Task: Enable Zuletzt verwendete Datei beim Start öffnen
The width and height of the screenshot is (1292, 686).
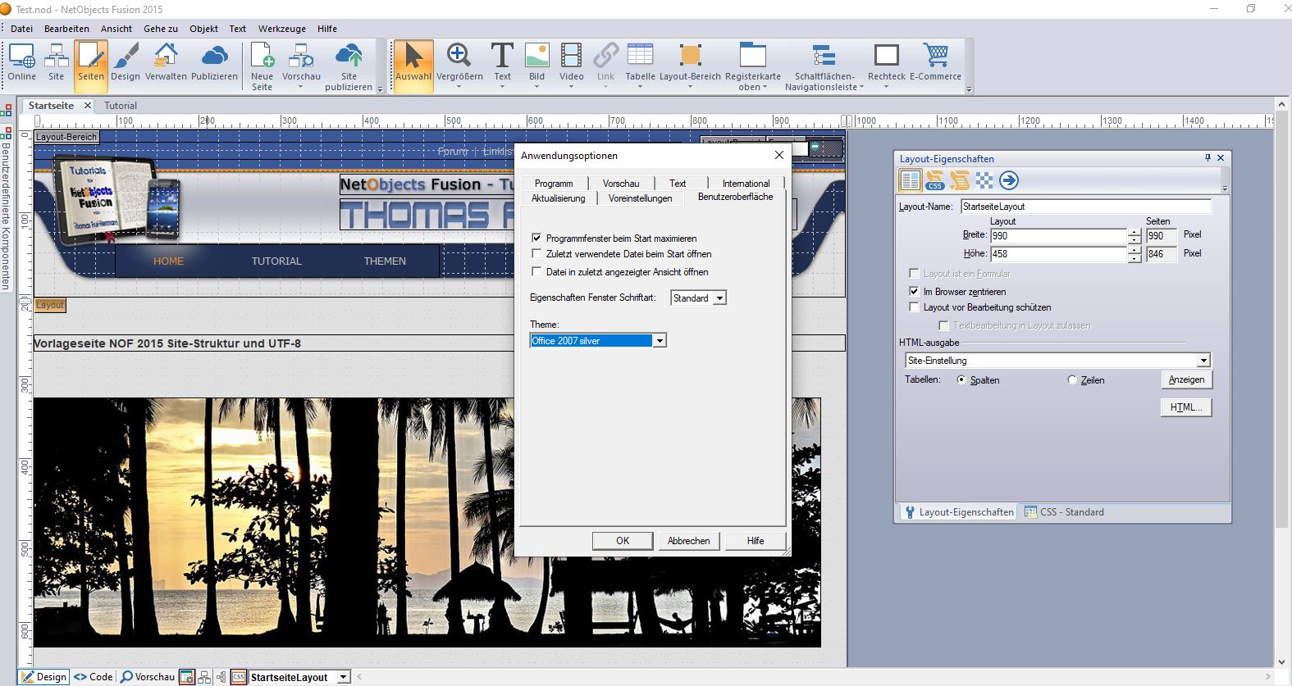Action: pos(537,254)
